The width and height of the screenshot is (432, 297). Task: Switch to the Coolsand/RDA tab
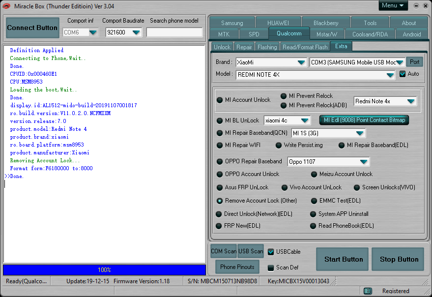click(x=370, y=34)
